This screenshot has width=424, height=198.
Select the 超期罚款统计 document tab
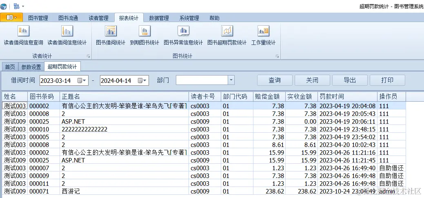point(62,67)
